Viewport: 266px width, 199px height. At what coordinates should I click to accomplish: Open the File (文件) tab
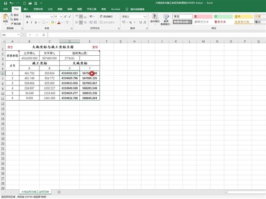6,9
